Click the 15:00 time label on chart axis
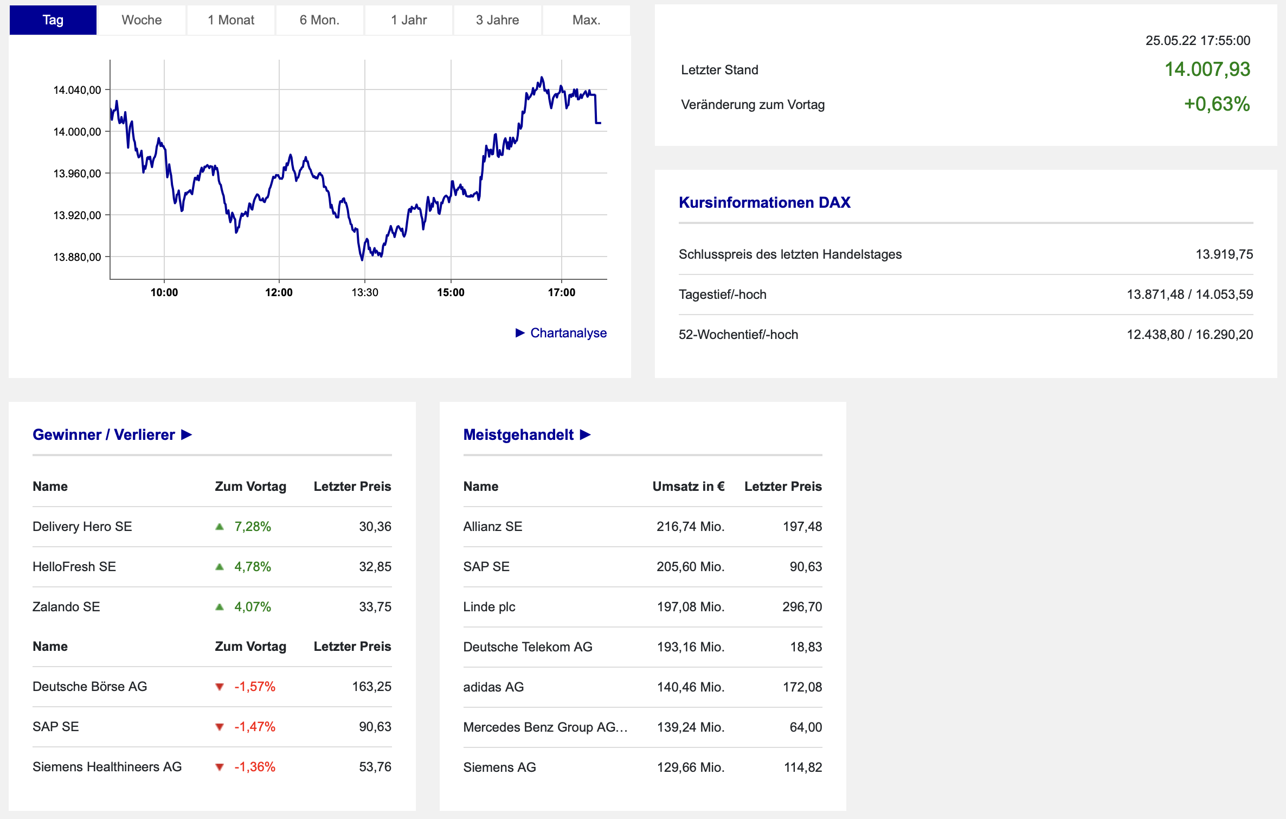This screenshot has width=1286, height=819. pos(451,293)
